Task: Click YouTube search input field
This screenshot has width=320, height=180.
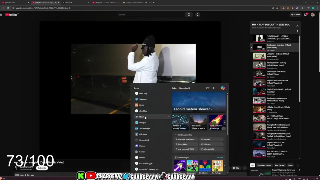Action: point(151,15)
